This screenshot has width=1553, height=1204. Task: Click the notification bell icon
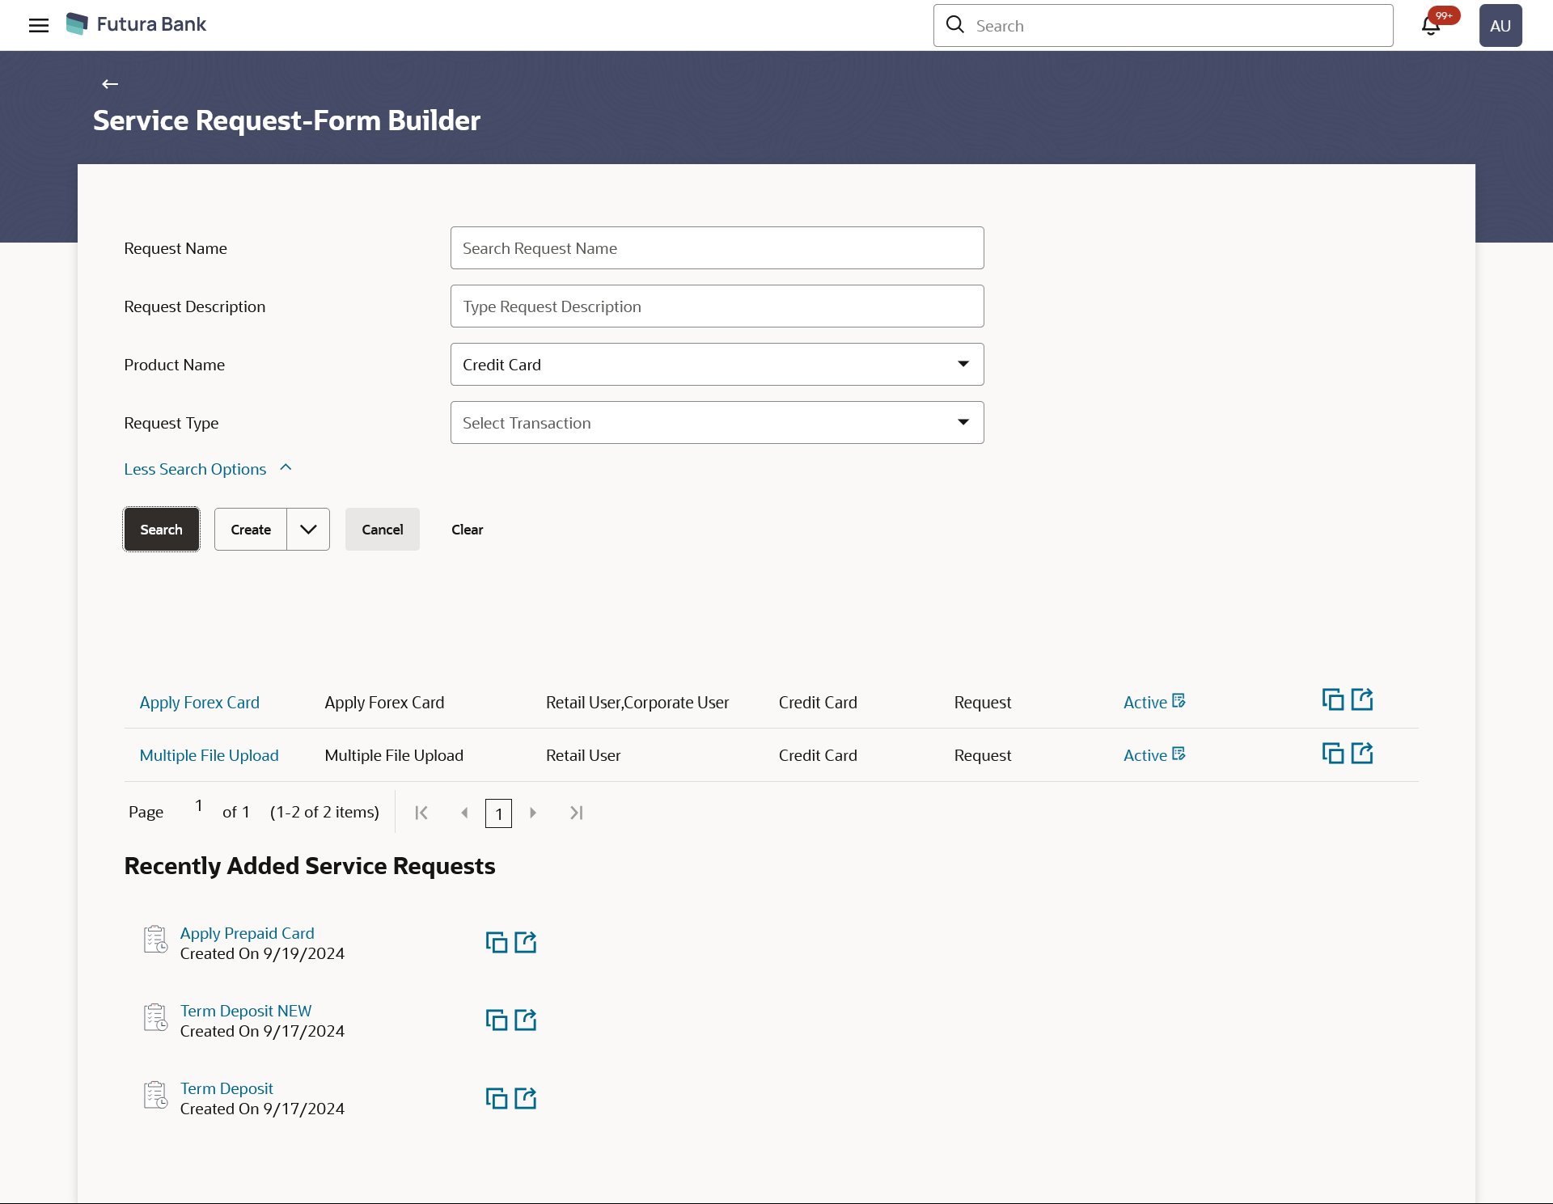tap(1430, 26)
